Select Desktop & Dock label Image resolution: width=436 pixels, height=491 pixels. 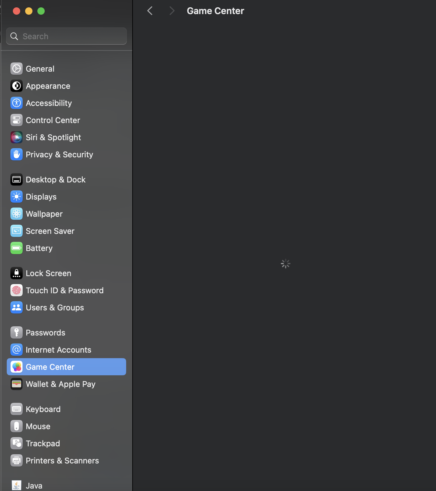point(56,180)
